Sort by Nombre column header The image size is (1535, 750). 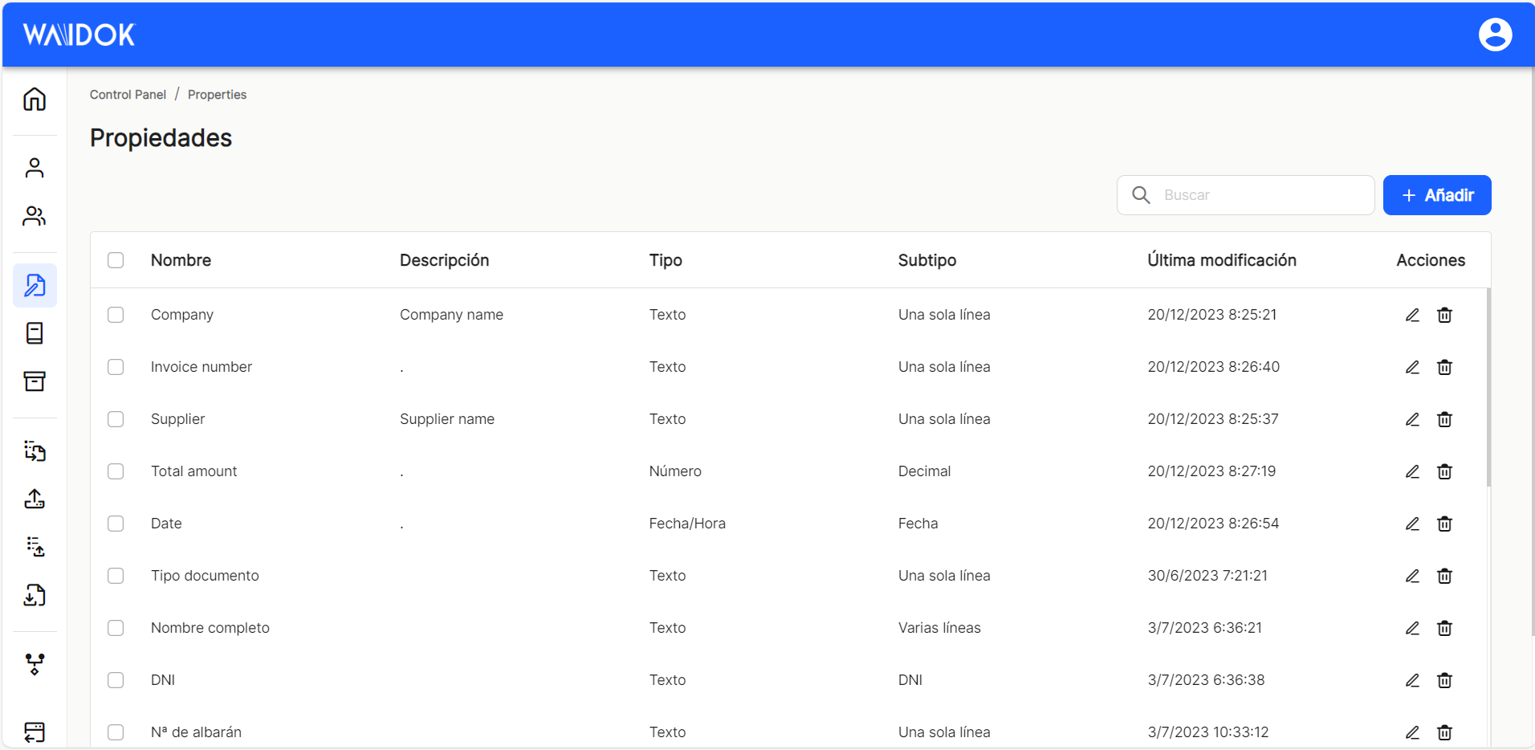point(181,260)
